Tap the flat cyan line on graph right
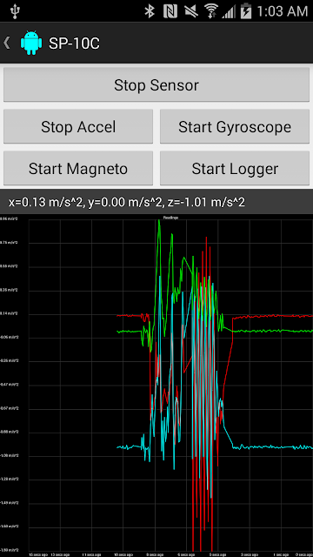 point(272,446)
